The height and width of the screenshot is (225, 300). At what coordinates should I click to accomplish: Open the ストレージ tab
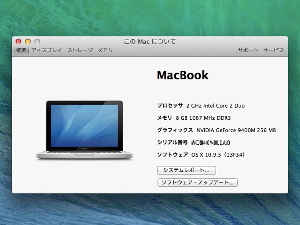pos(80,50)
